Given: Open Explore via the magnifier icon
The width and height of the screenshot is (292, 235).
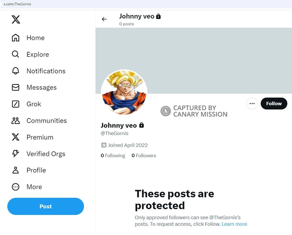Looking at the screenshot, I should 16,54.
